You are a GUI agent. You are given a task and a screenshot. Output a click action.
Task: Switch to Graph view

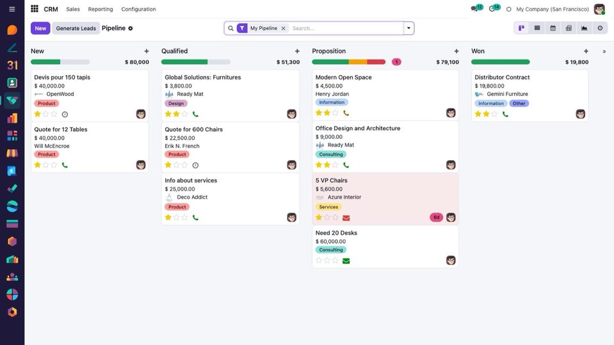pos(585,28)
